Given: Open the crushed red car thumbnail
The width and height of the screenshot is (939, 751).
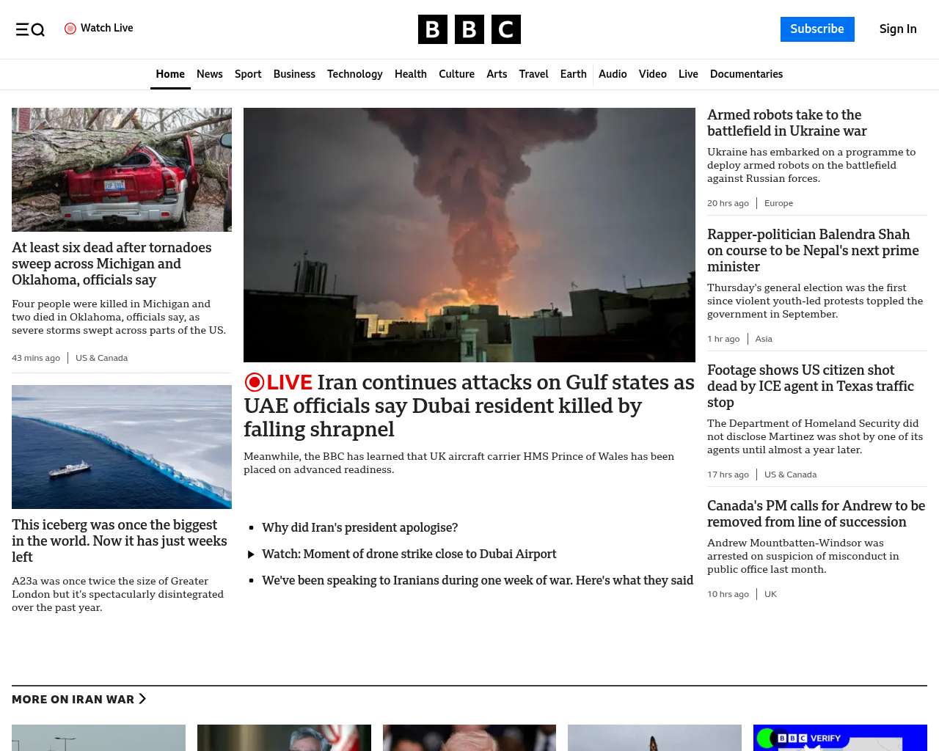Looking at the screenshot, I should click(122, 169).
